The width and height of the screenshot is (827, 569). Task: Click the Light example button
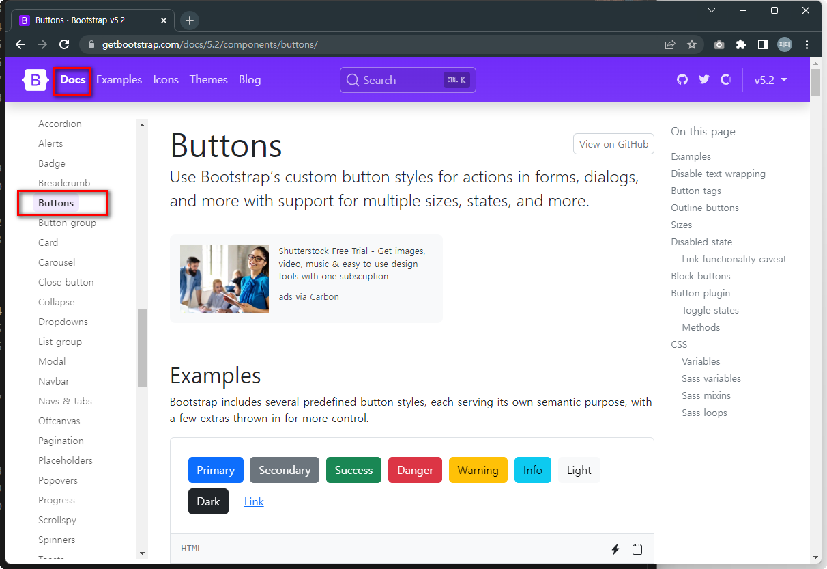(x=579, y=470)
